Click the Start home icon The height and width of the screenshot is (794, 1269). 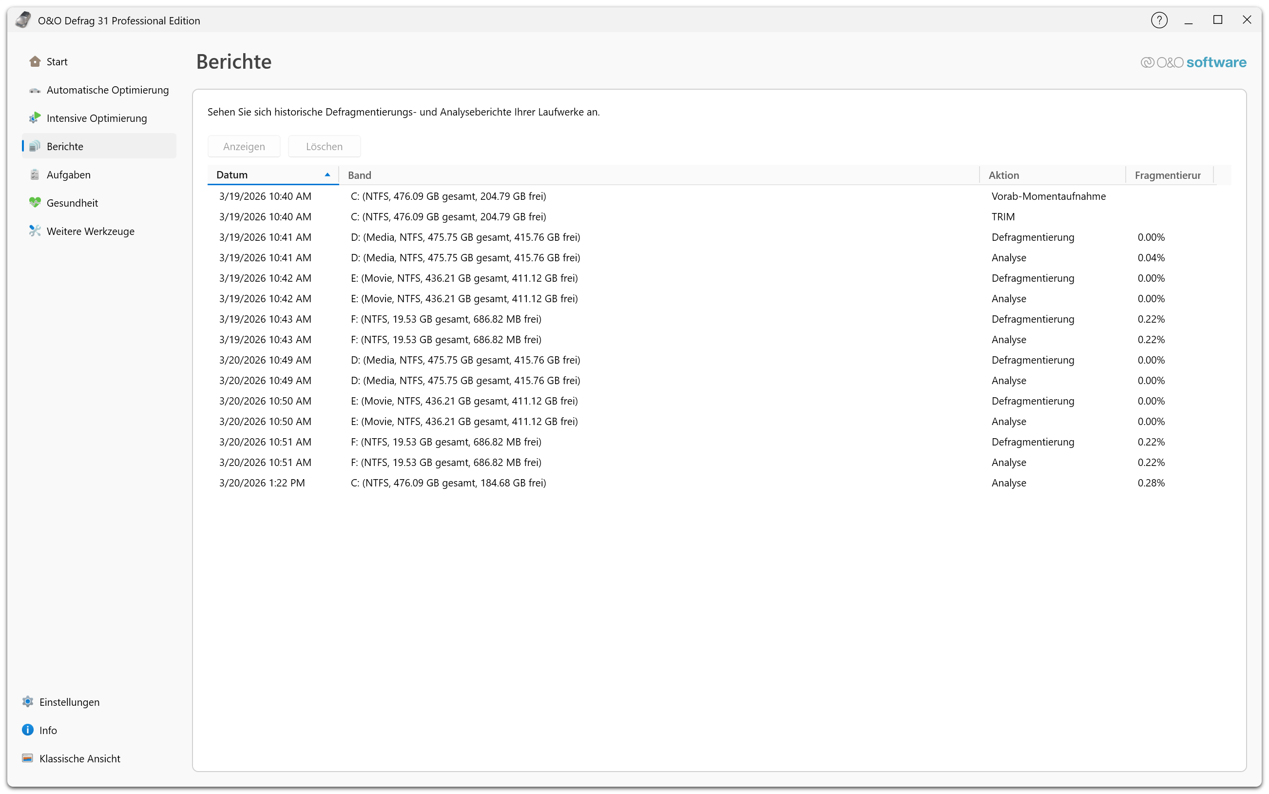tap(35, 61)
